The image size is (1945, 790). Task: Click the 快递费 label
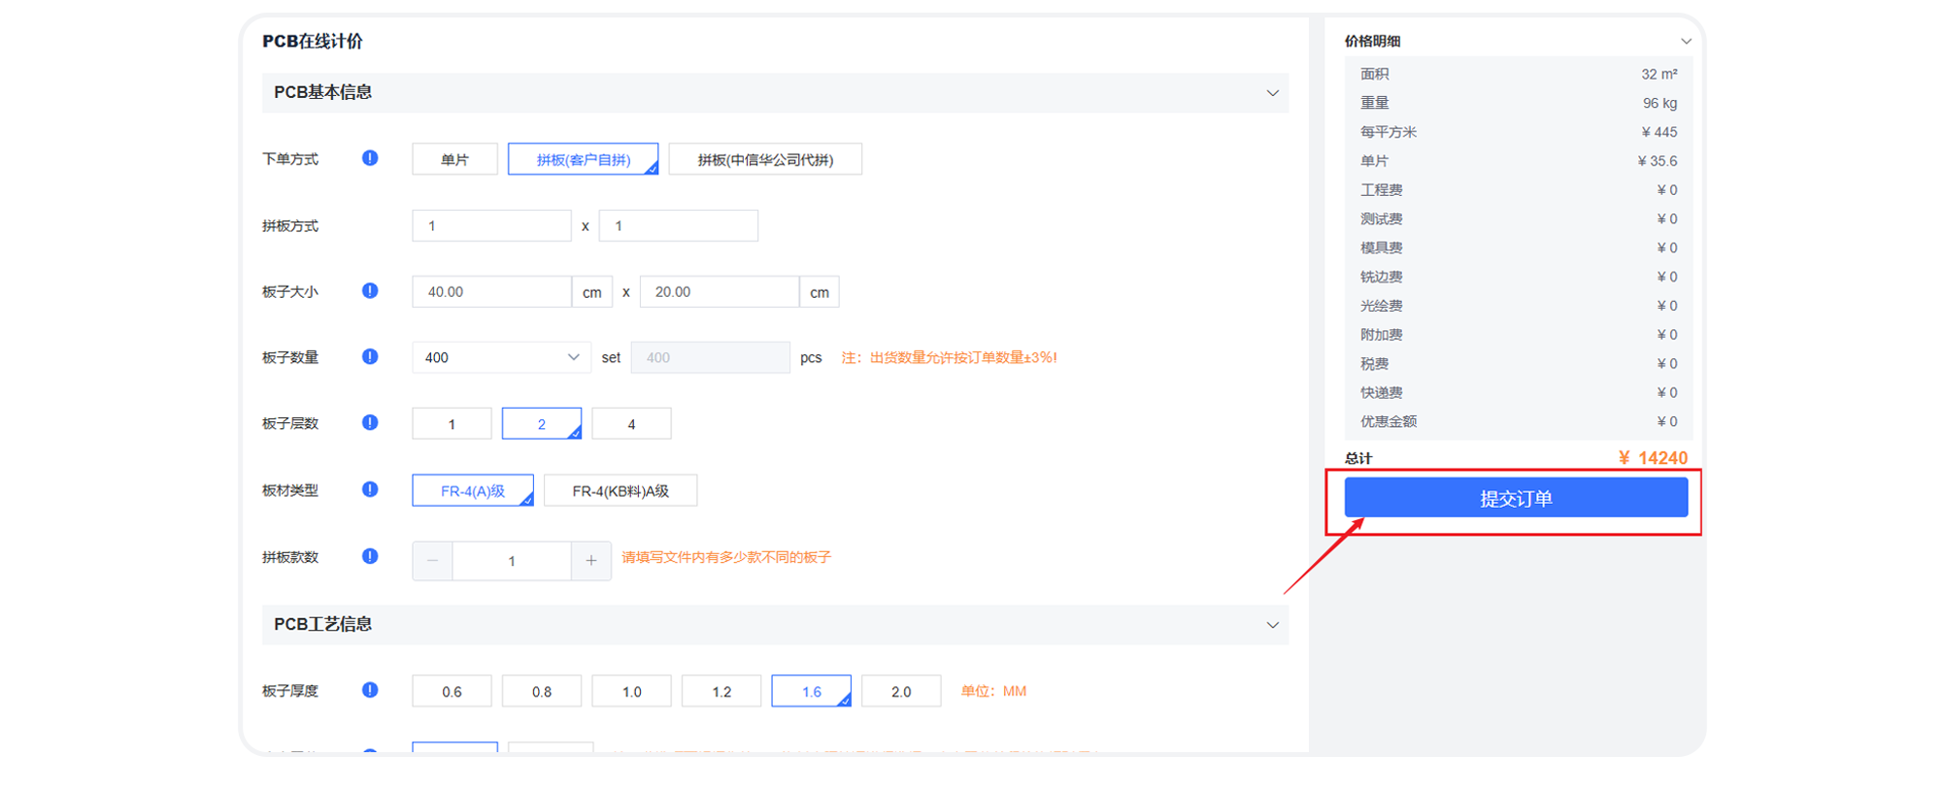tap(1381, 393)
